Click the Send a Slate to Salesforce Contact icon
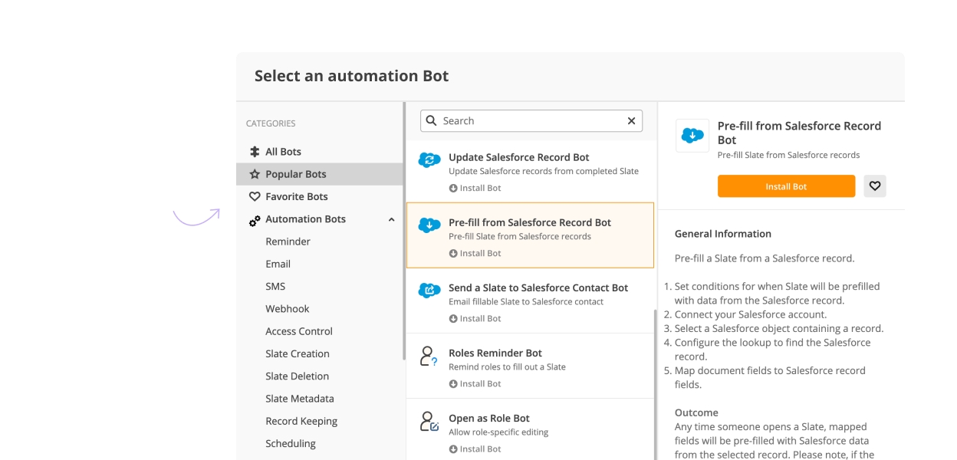 pos(429,290)
